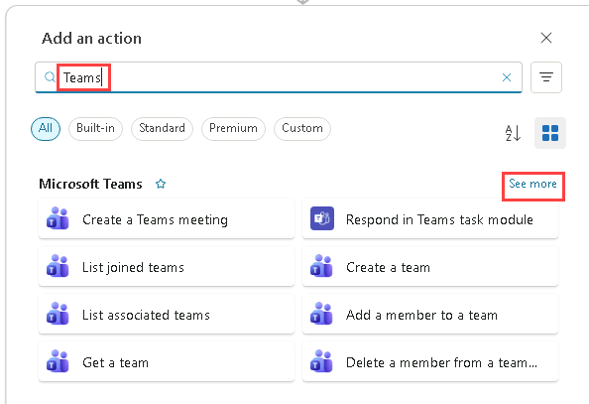The width and height of the screenshot is (589, 404).
Task: Favorite the Microsoft Teams connector star
Action: click(161, 184)
